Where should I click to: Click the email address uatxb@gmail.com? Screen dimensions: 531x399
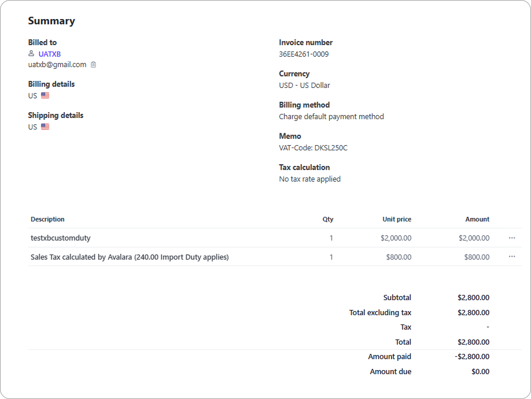point(57,64)
